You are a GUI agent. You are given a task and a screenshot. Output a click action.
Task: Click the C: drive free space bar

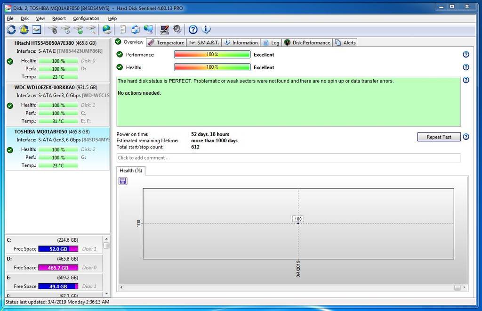pos(58,249)
